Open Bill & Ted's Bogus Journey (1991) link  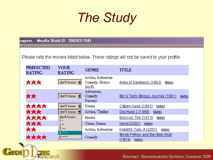click(x=148, y=96)
